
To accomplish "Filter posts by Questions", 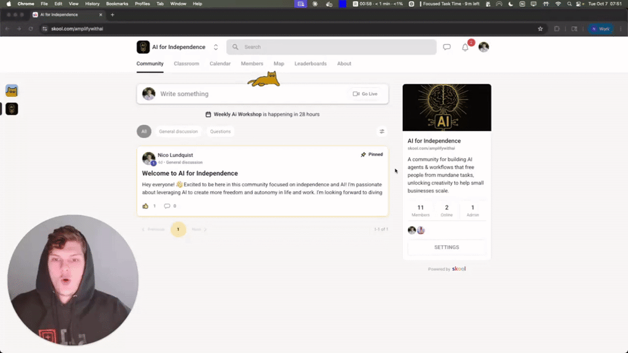I will pyautogui.click(x=220, y=131).
